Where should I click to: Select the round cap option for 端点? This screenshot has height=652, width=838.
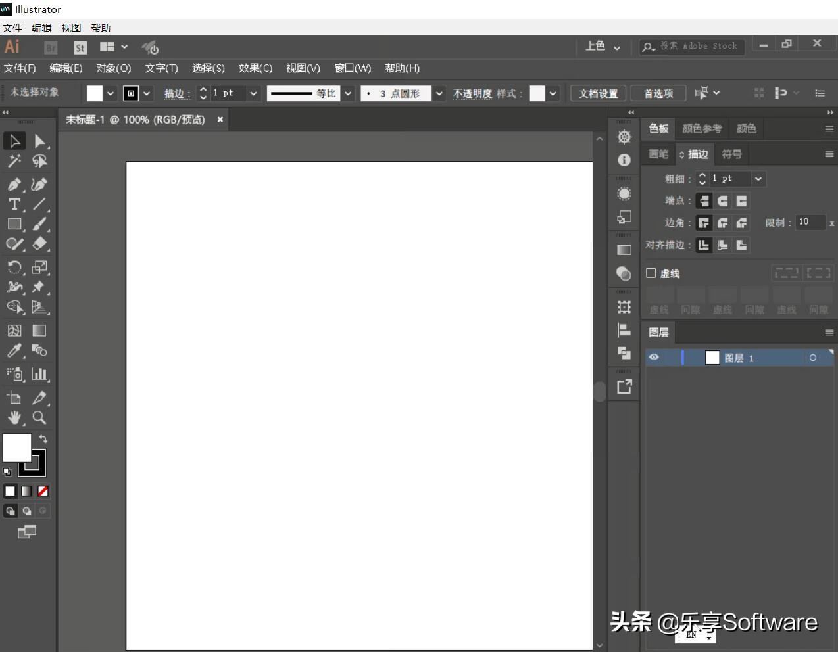click(722, 200)
